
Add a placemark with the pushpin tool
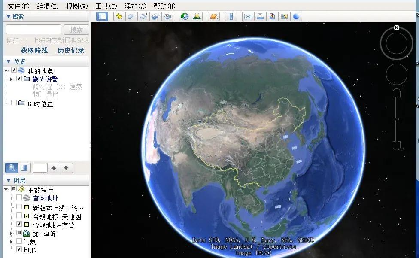(x=119, y=16)
